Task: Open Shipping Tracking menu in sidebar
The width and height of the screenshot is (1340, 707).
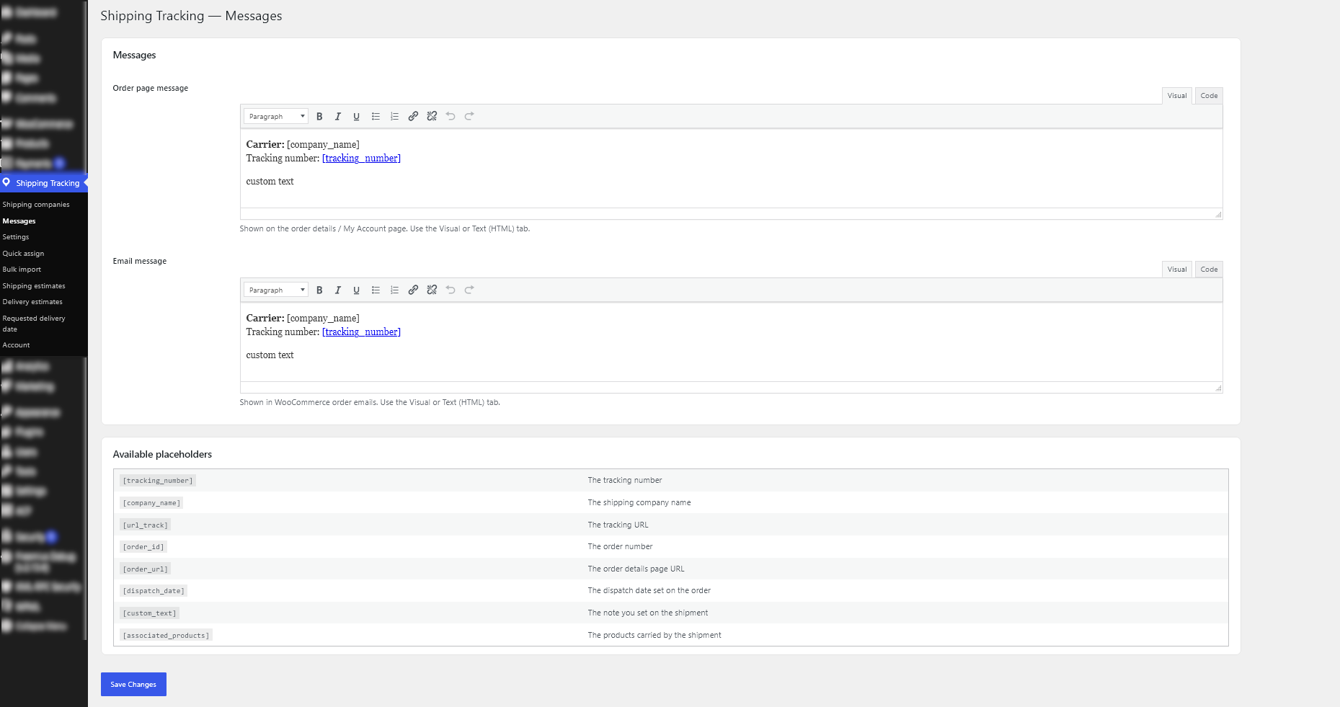Action: click(x=43, y=183)
